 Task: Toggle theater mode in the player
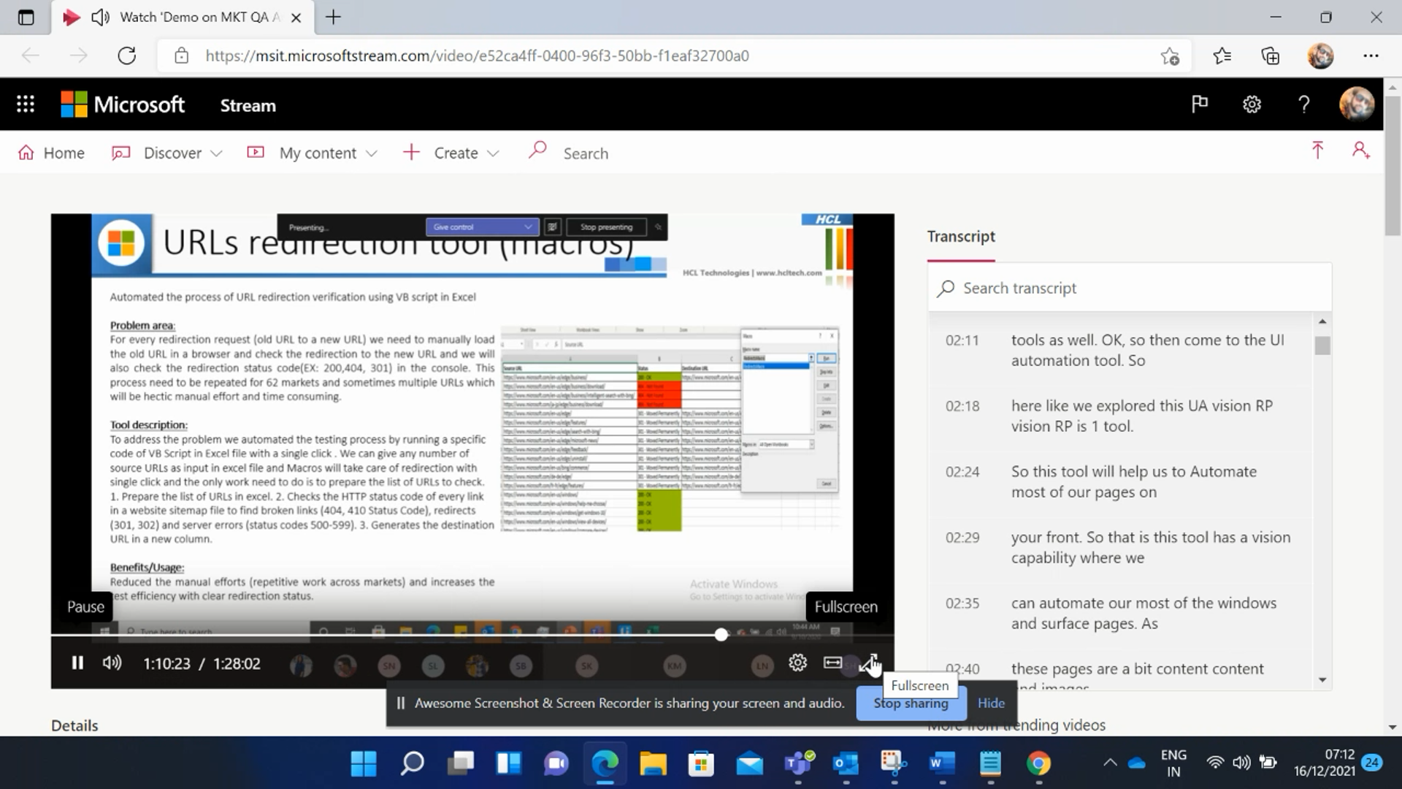[x=832, y=663]
